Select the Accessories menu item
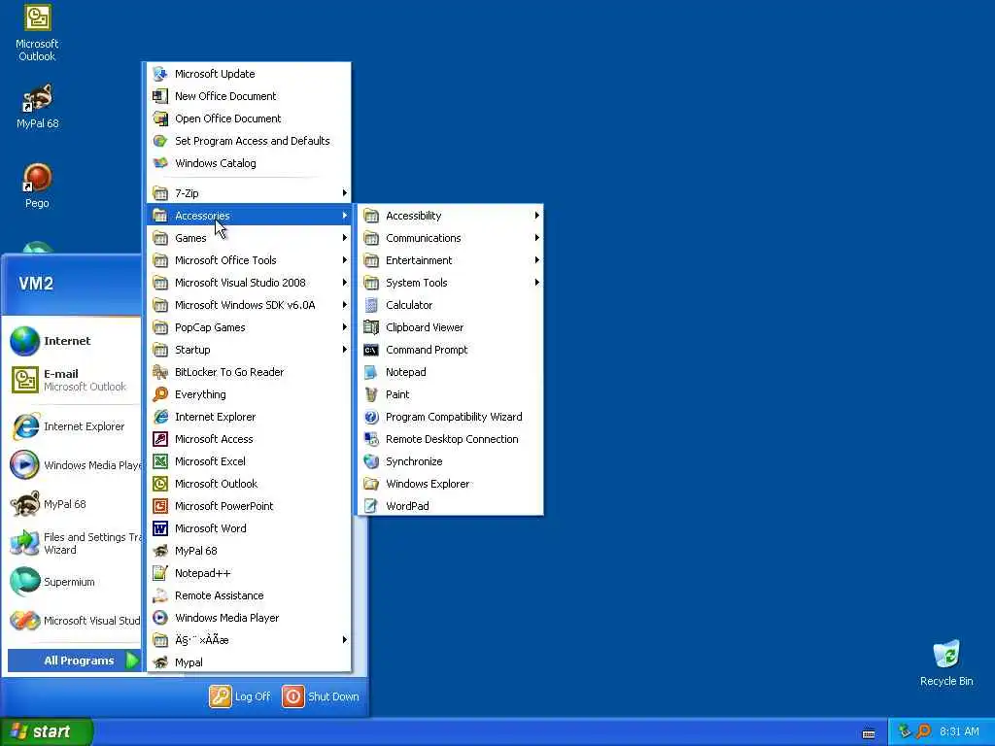Screen dimensions: 995x746 [x=250, y=216]
